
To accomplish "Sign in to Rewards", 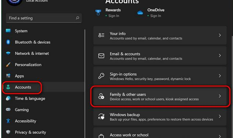I will (114, 16).
